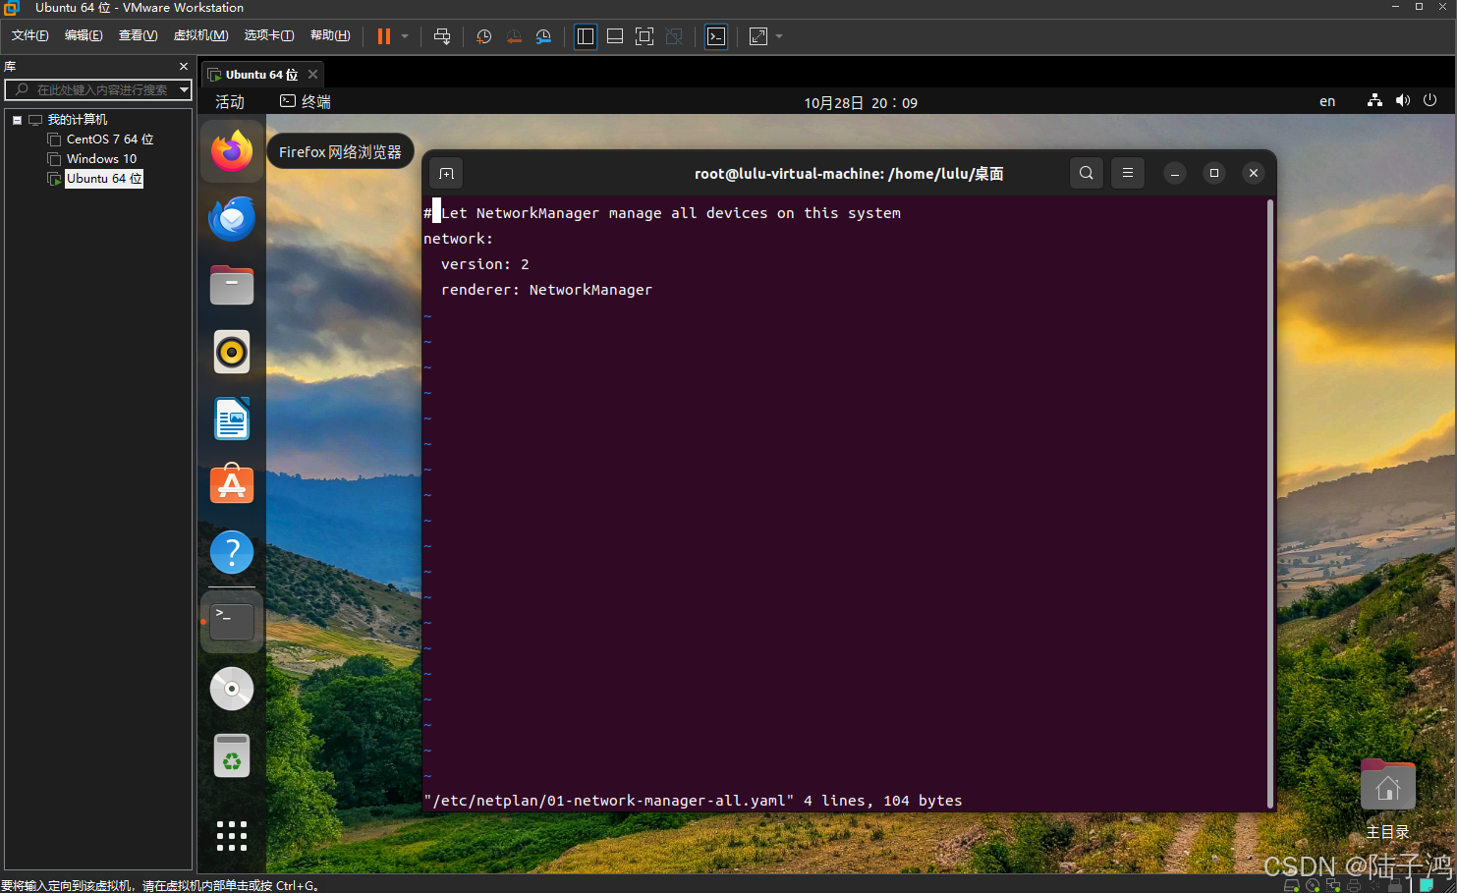Open the snapshot manager
The image size is (1457, 893).
point(543,36)
